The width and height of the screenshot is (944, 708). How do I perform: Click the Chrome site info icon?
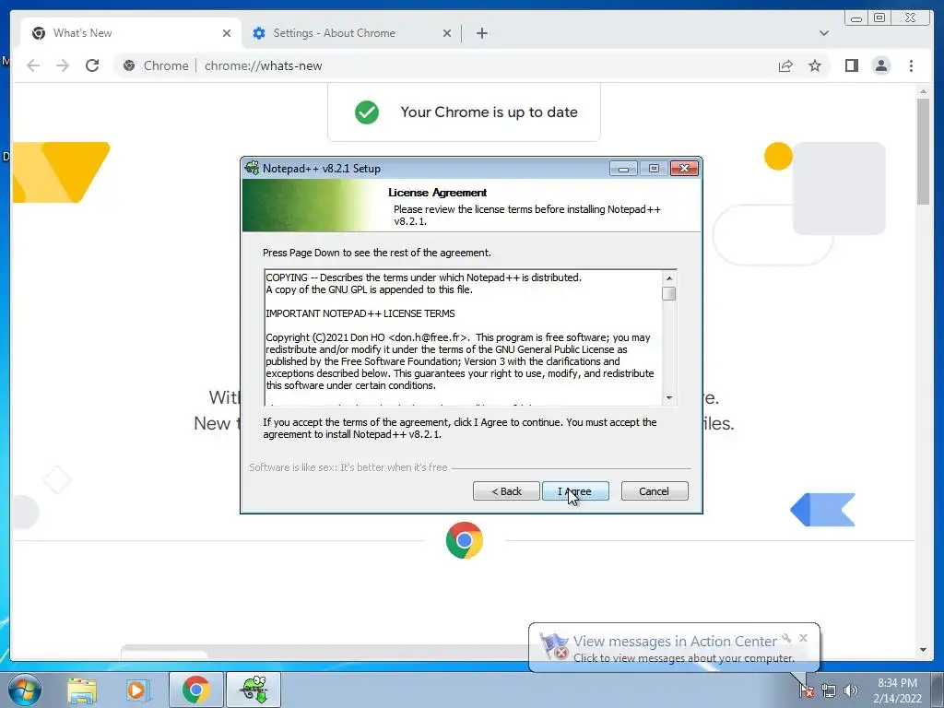(x=129, y=65)
